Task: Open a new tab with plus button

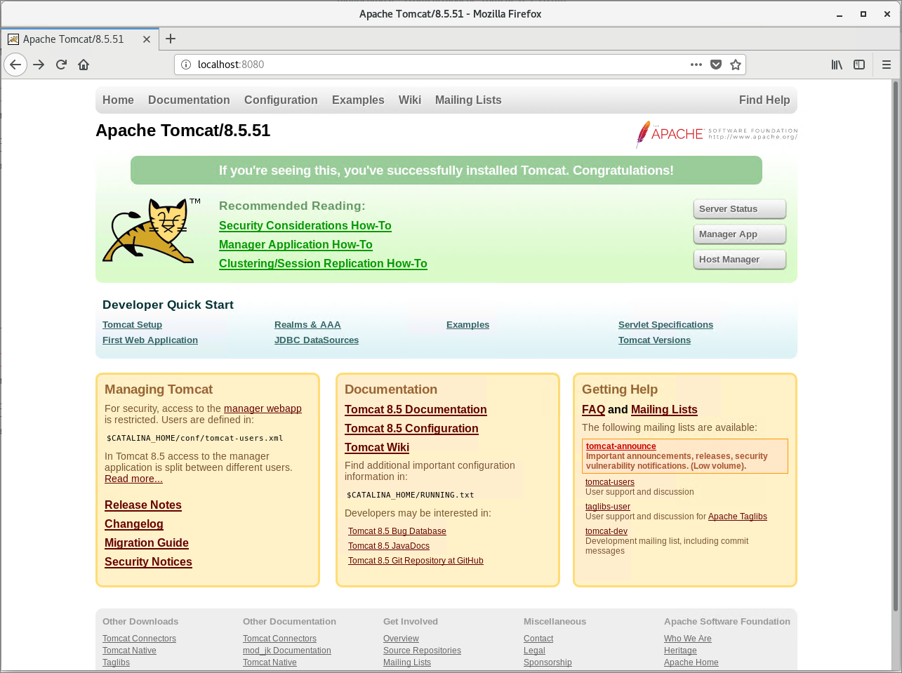Action: (171, 39)
